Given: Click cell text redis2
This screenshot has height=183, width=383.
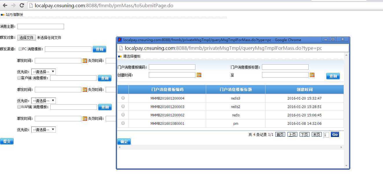Looking at the screenshot, I should tap(236, 107).
